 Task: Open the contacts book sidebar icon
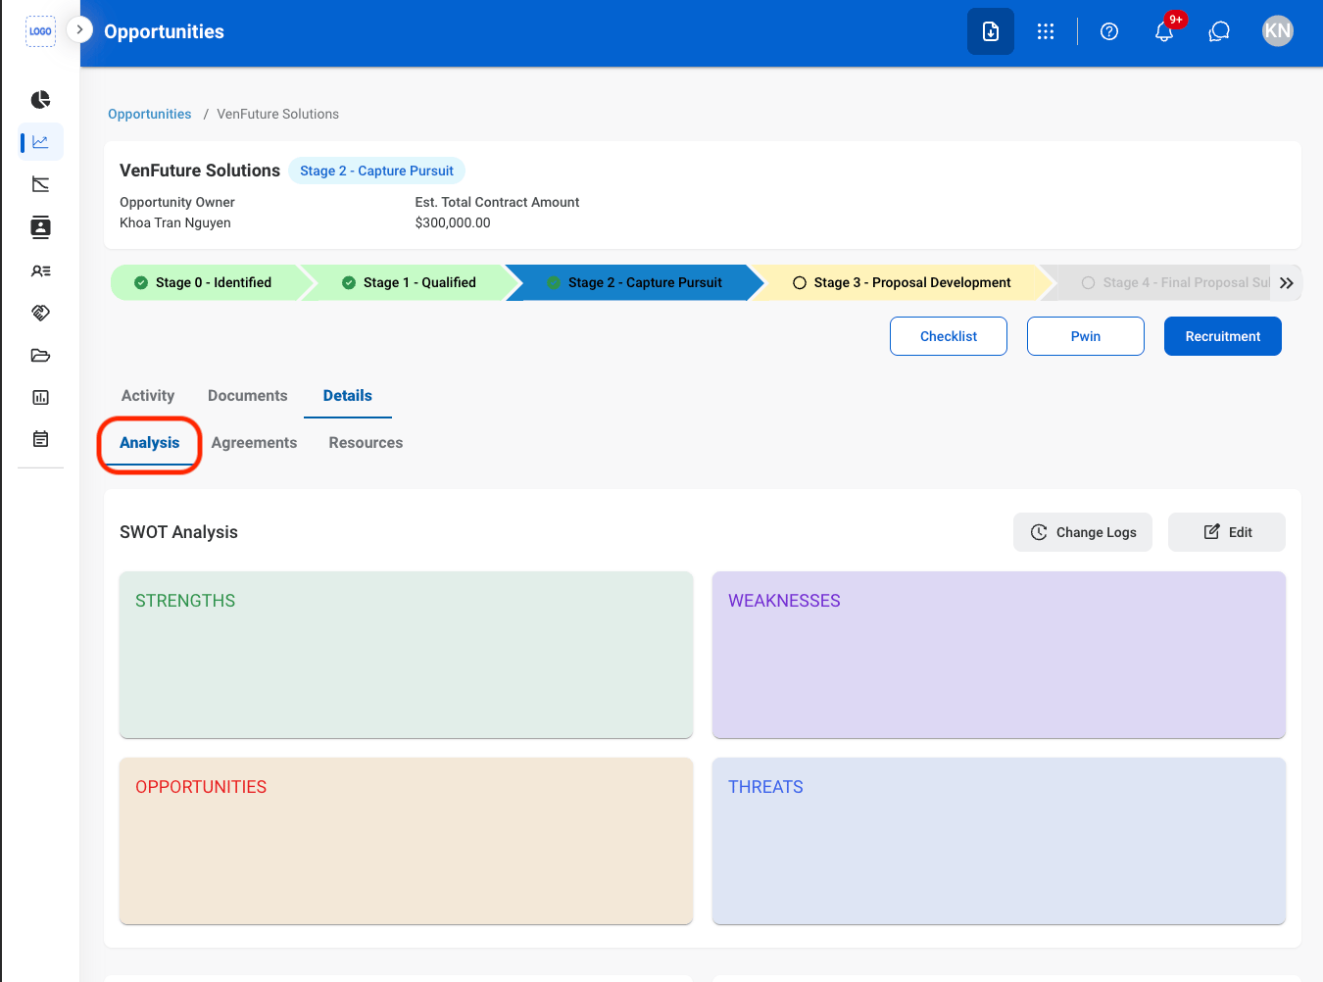[x=40, y=227]
